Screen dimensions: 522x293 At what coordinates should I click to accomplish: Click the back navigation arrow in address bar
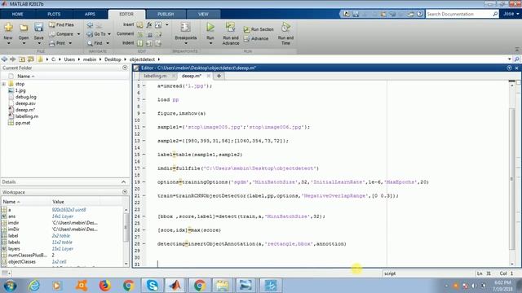4,59
